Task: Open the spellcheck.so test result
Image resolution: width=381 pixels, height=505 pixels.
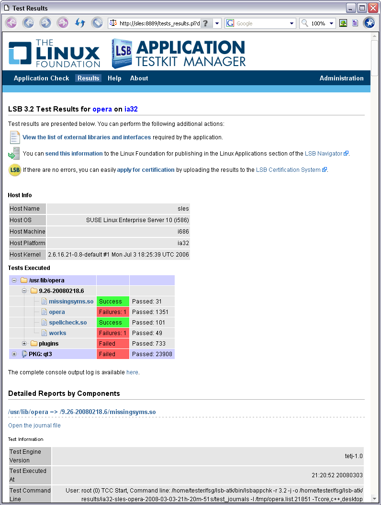Action: pos(67,323)
